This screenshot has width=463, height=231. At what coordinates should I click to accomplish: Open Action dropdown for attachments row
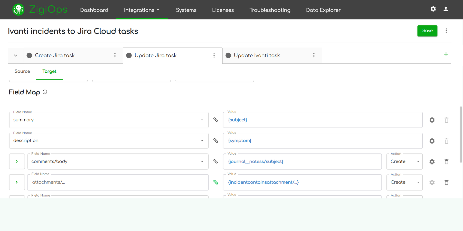point(404,182)
